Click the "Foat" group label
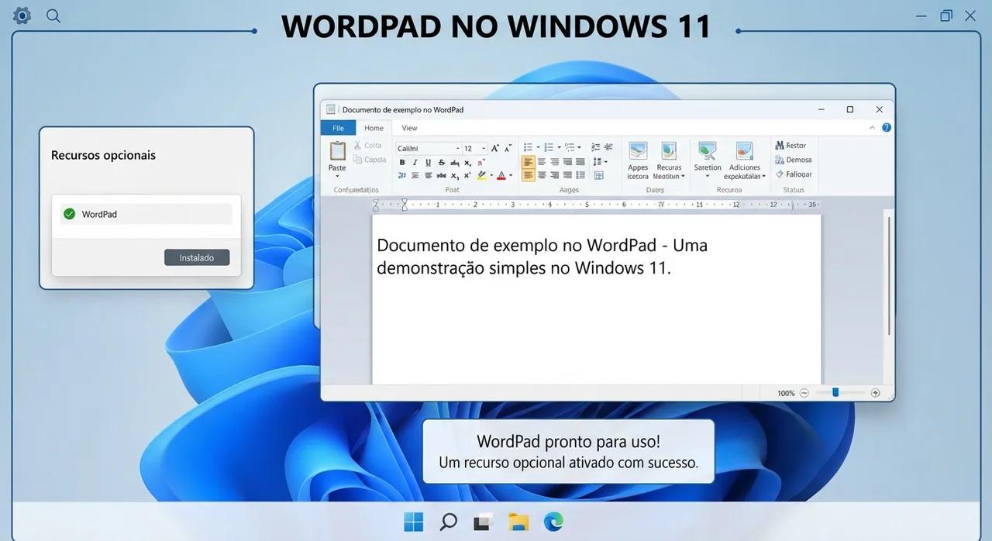This screenshot has width=992, height=541. (453, 190)
